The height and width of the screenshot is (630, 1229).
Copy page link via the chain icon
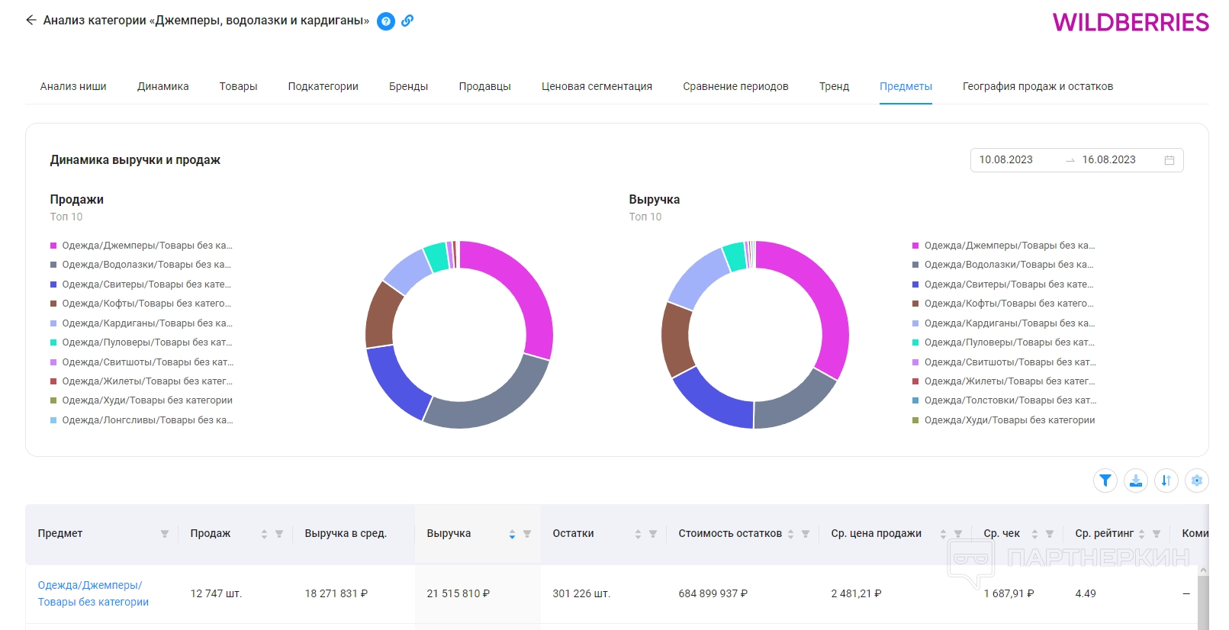[407, 21]
